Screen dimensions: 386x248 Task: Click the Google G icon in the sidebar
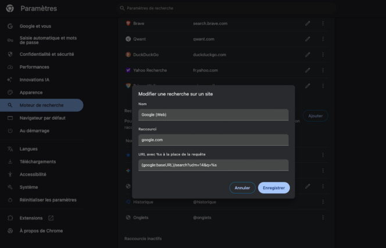pos(10,26)
